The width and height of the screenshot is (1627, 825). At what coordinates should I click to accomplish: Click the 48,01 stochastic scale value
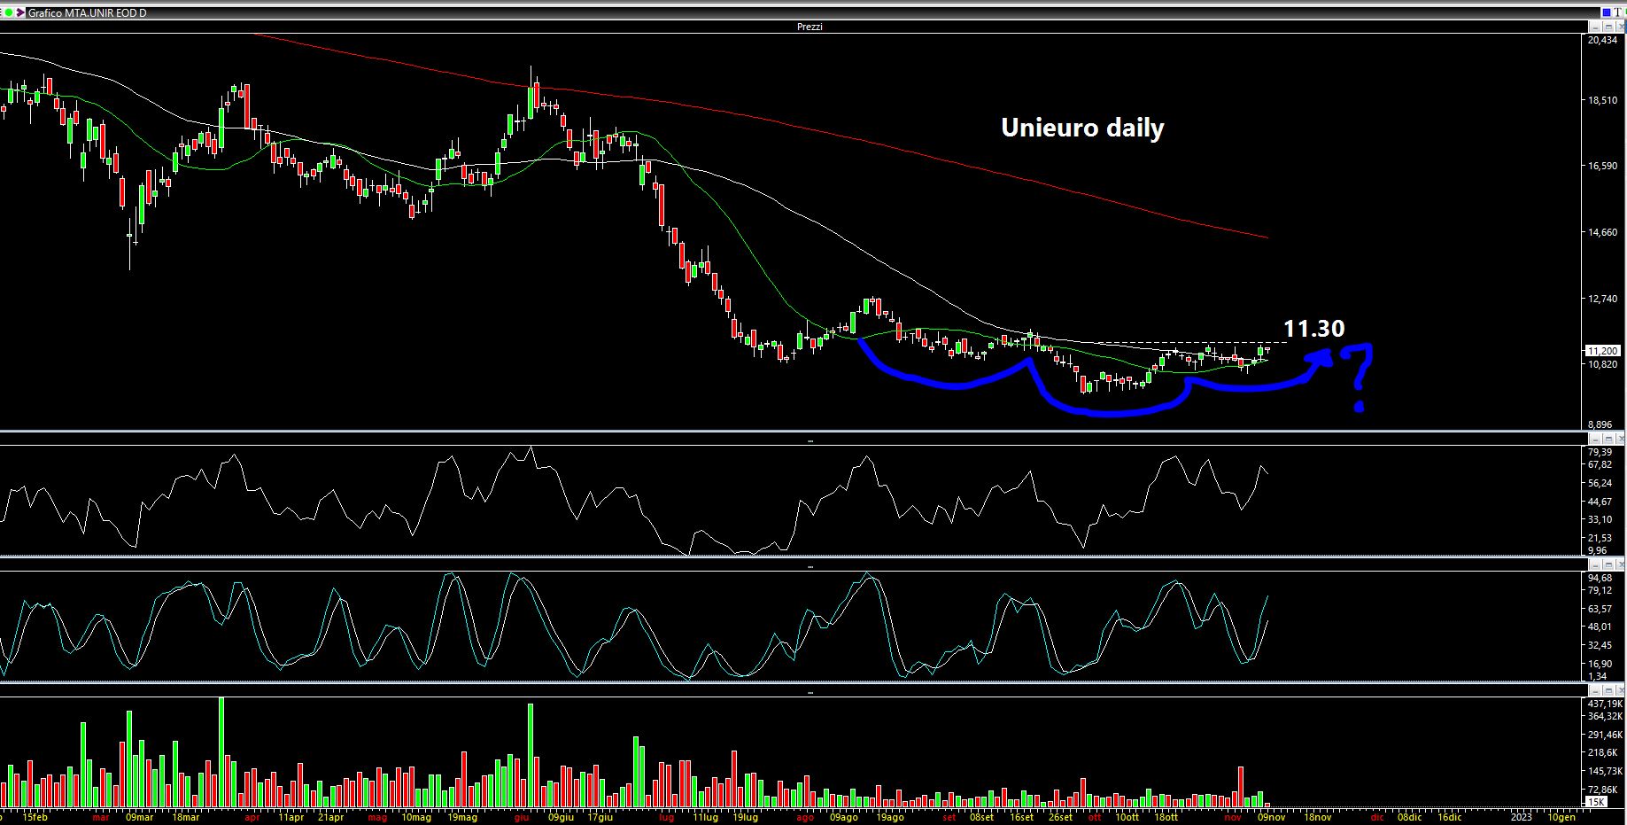pos(1600,627)
